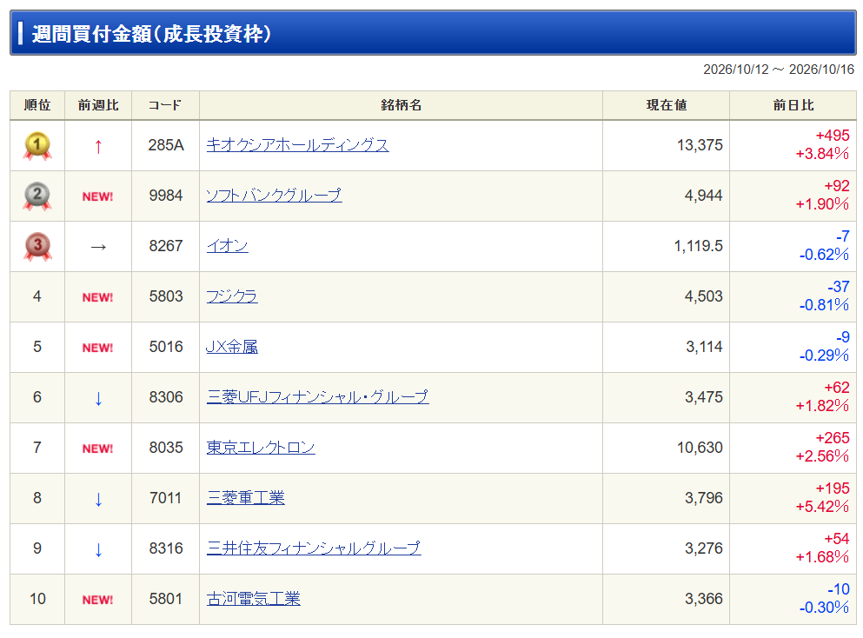This screenshot has width=863, height=638.
Task: Select the code cell 8267
Action: (x=166, y=246)
